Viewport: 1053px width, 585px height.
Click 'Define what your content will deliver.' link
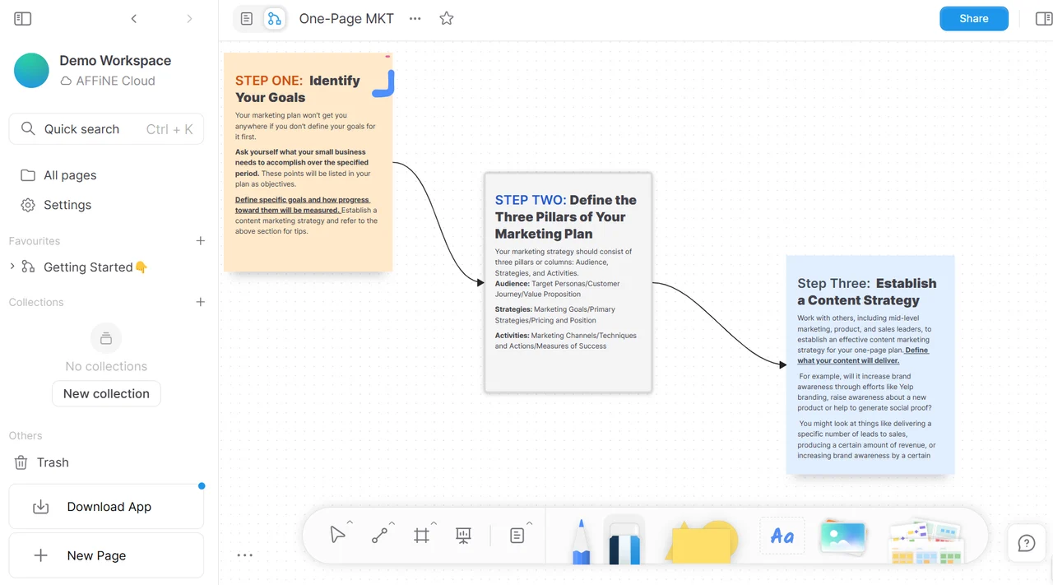(863, 355)
